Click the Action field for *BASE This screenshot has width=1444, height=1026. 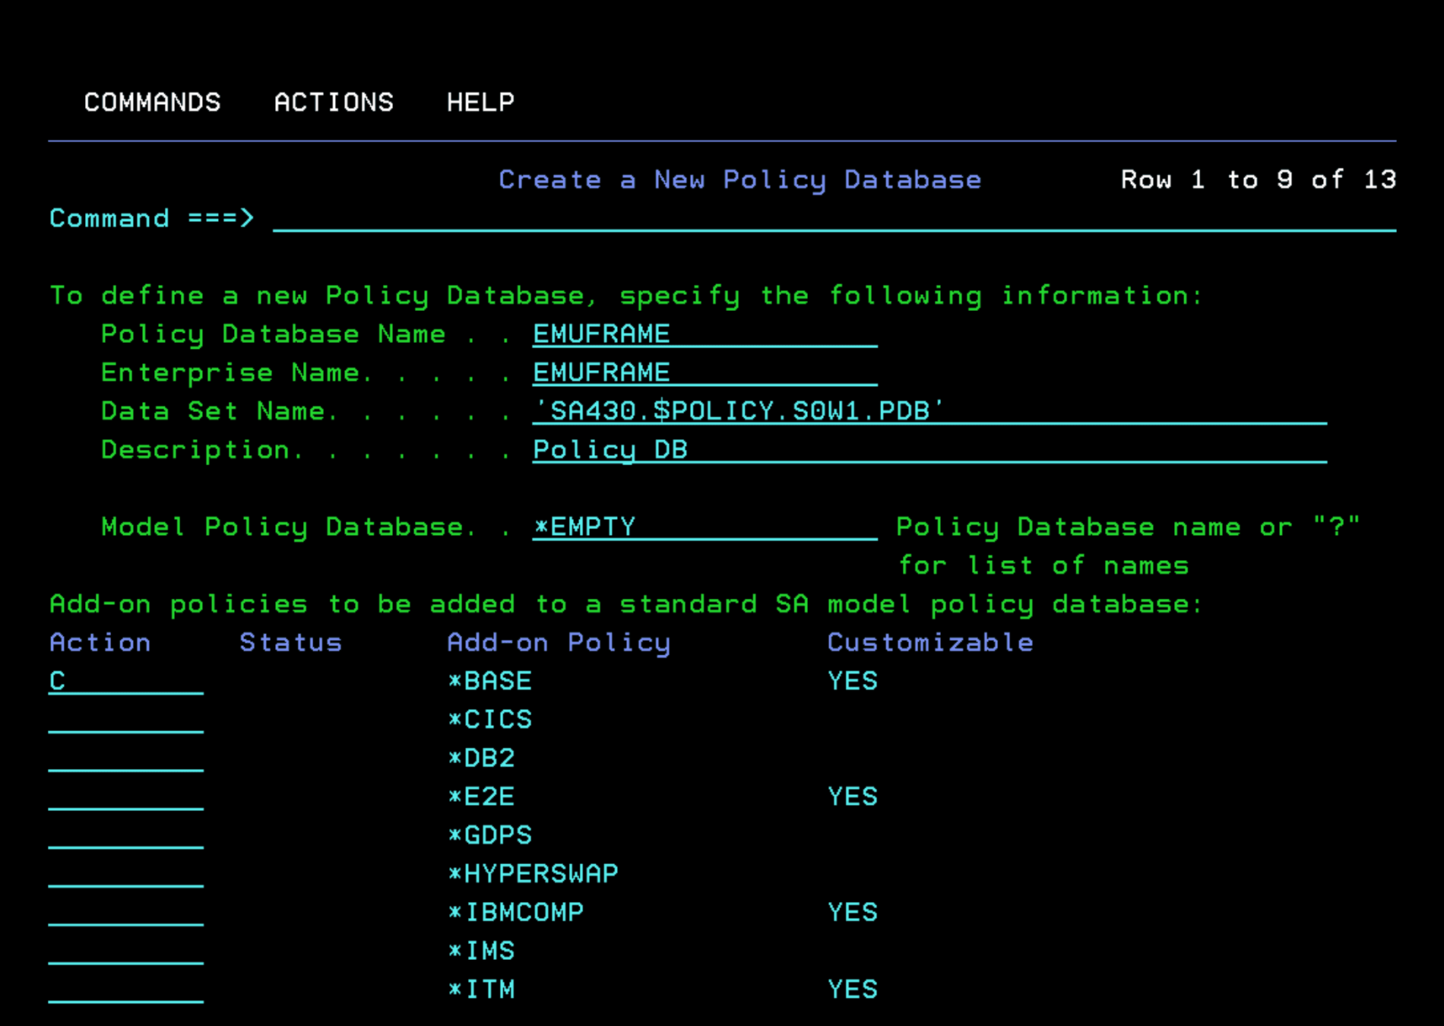pyautogui.click(x=125, y=681)
